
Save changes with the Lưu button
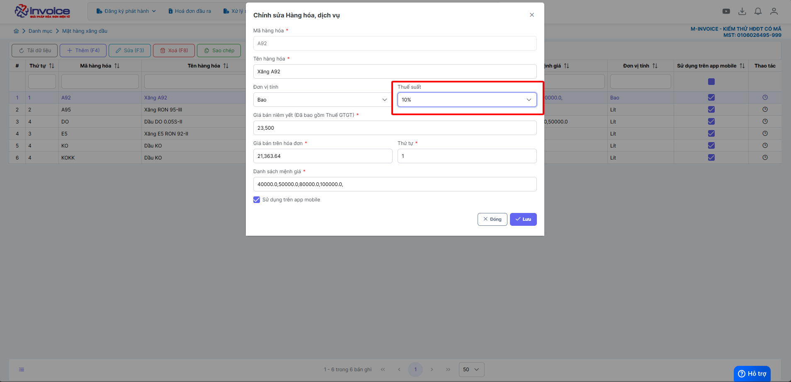(523, 219)
